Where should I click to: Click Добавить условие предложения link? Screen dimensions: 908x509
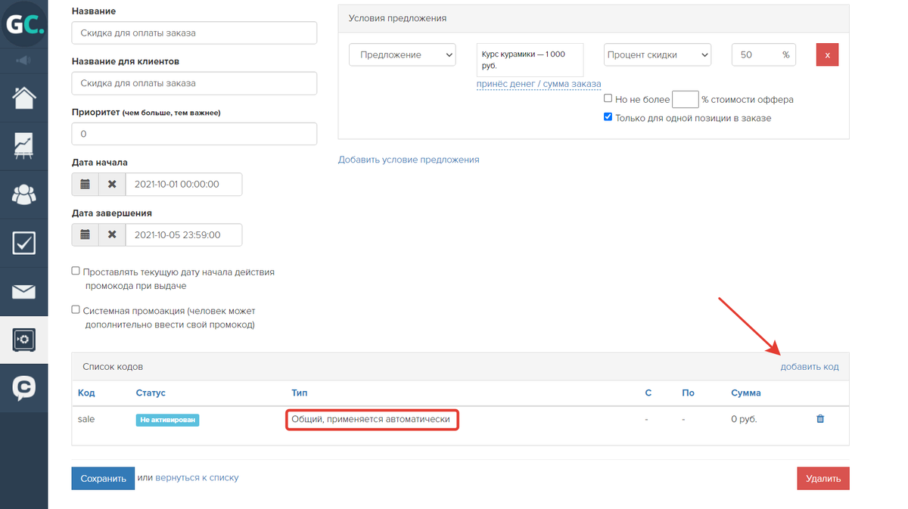tap(409, 160)
